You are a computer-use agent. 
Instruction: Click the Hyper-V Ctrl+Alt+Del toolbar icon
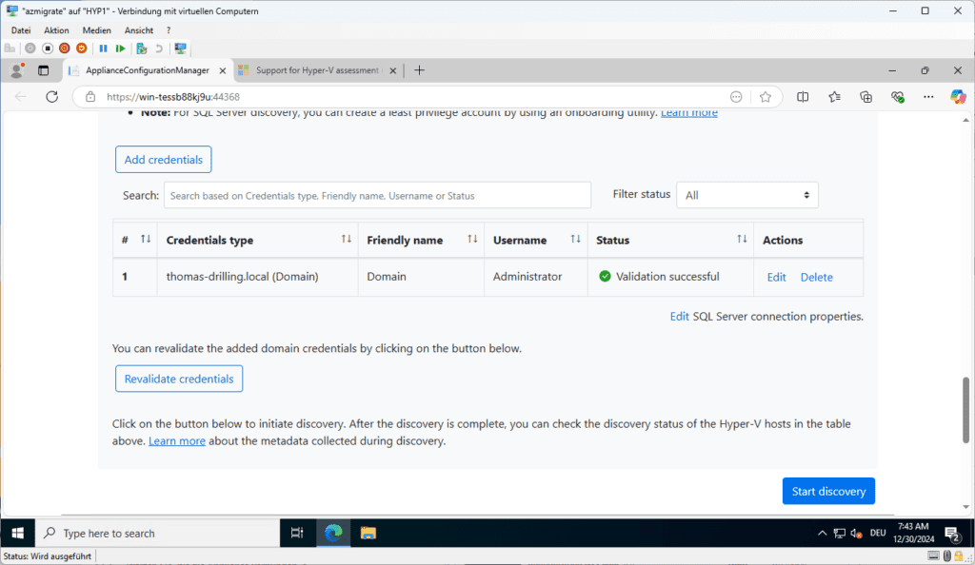10,49
